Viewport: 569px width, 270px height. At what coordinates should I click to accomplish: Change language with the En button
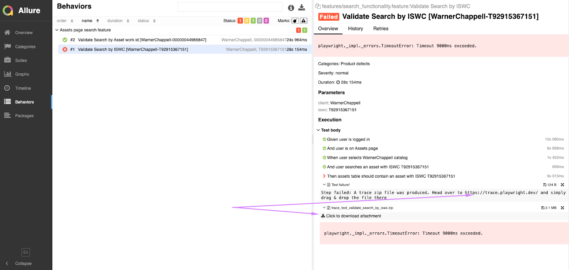[x=26, y=252]
